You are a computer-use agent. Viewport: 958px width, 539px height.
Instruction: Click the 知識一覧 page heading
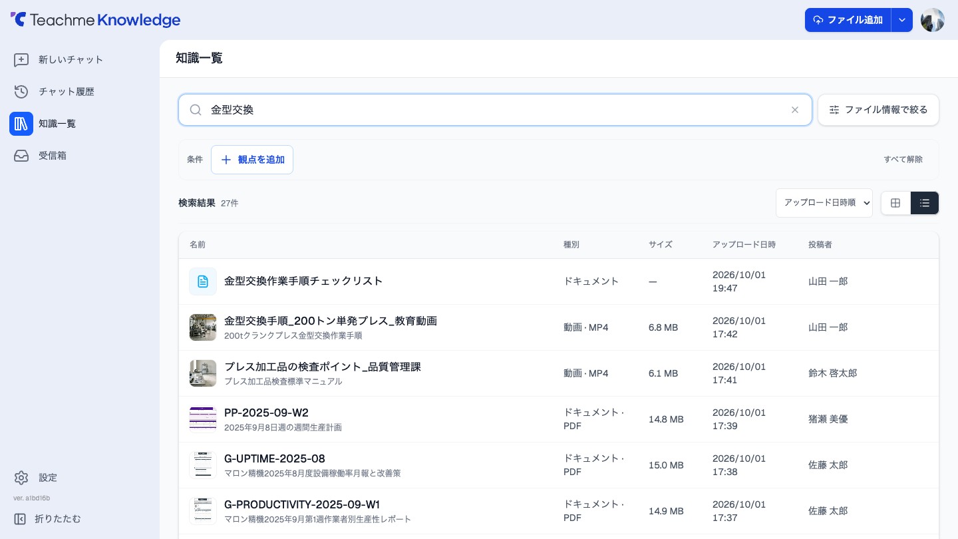(199, 58)
